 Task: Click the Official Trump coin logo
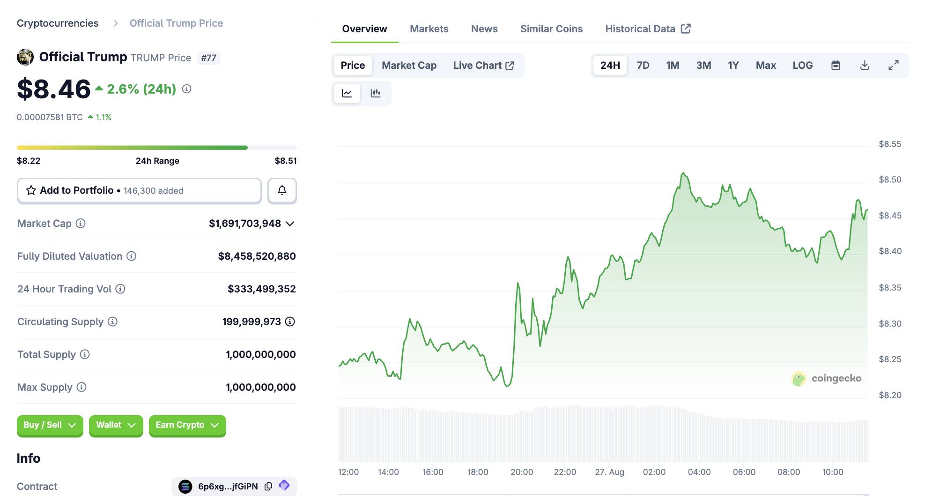(x=25, y=57)
